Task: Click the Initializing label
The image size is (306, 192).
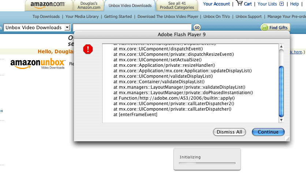Action: [x=190, y=157]
